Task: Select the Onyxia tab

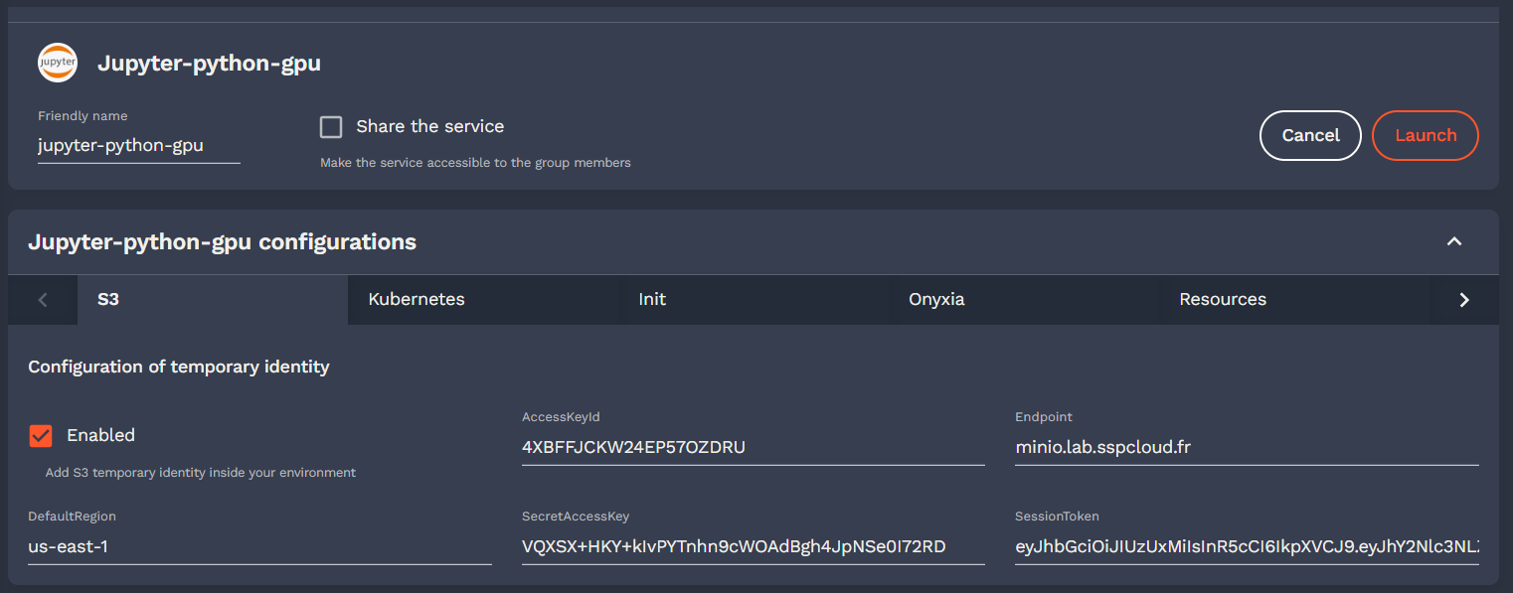Action: point(936,299)
